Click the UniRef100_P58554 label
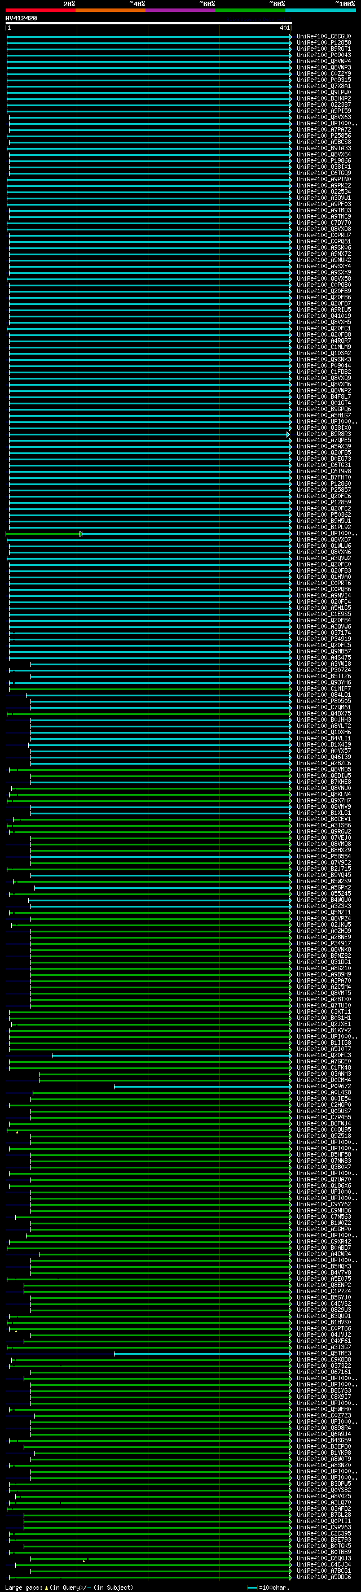361x1592 pixels. pos(323,857)
